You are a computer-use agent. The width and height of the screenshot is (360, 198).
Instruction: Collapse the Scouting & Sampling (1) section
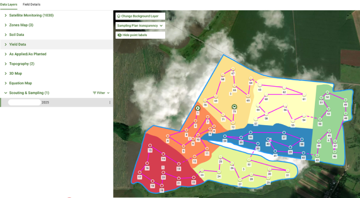(6, 93)
